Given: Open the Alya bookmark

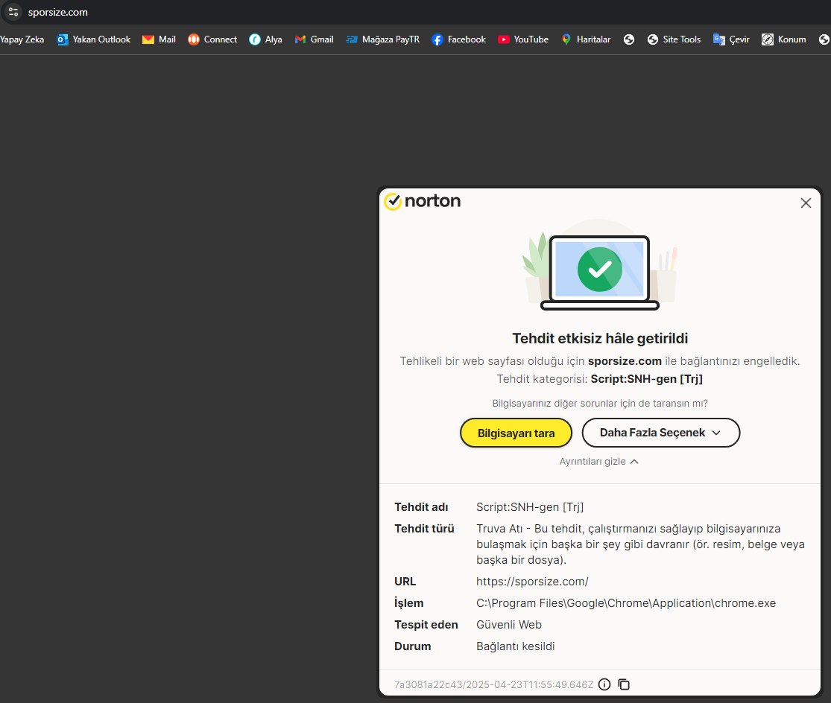Looking at the screenshot, I should click(x=265, y=39).
